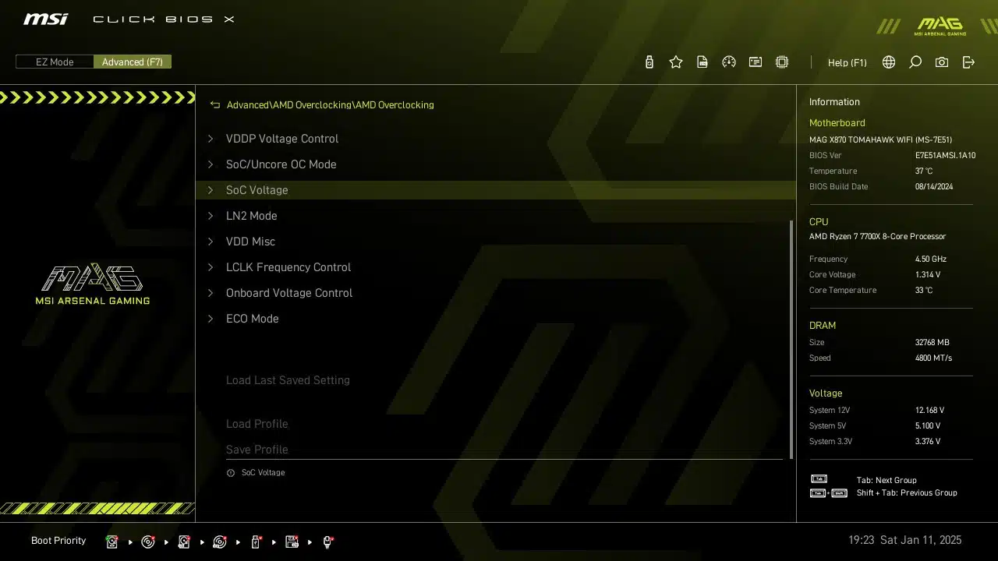The width and height of the screenshot is (998, 561).
Task: Open Favorites via the star icon
Action: tap(676, 62)
